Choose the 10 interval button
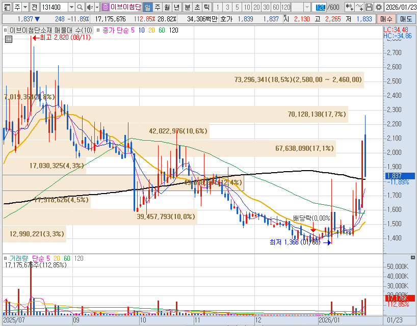The image size is (417, 326). coord(247,7)
